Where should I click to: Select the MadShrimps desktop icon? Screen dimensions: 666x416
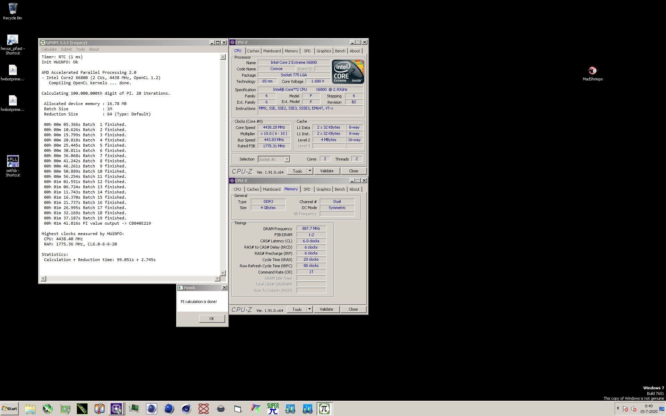592,73
